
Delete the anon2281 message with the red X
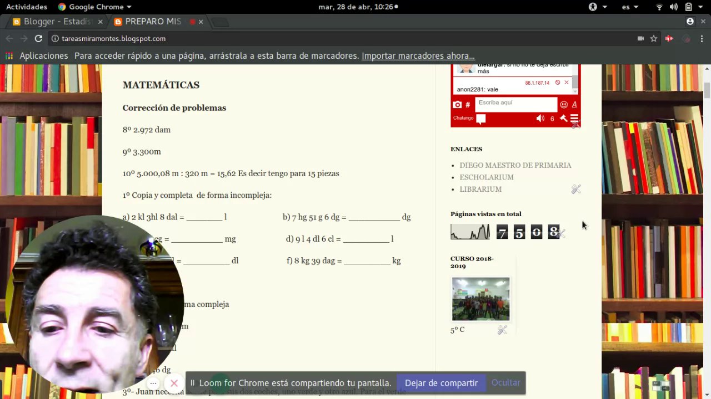pos(567,83)
